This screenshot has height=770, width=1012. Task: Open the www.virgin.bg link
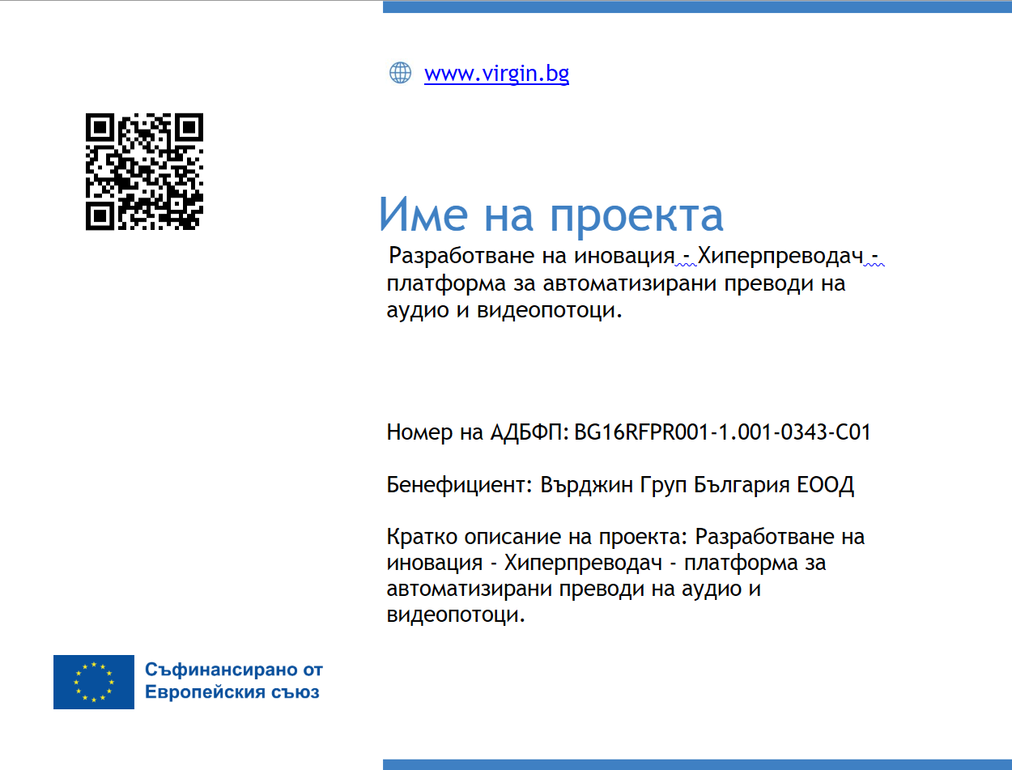pyautogui.click(x=496, y=73)
